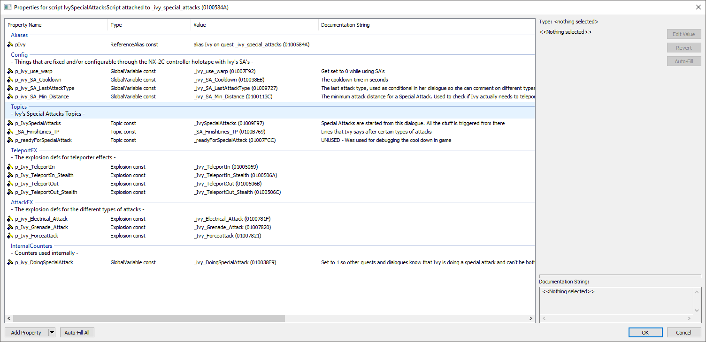Select the Aliases group header
Screen dimensions: 706x342
pos(19,35)
